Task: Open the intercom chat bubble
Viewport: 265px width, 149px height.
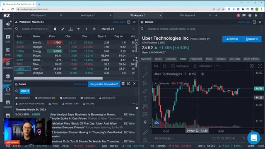Action: pyautogui.click(x=254, y=138)
